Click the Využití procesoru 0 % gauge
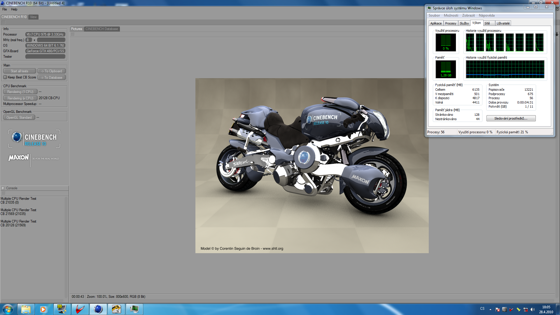This screenshot has height=315, width=560. 446,42
